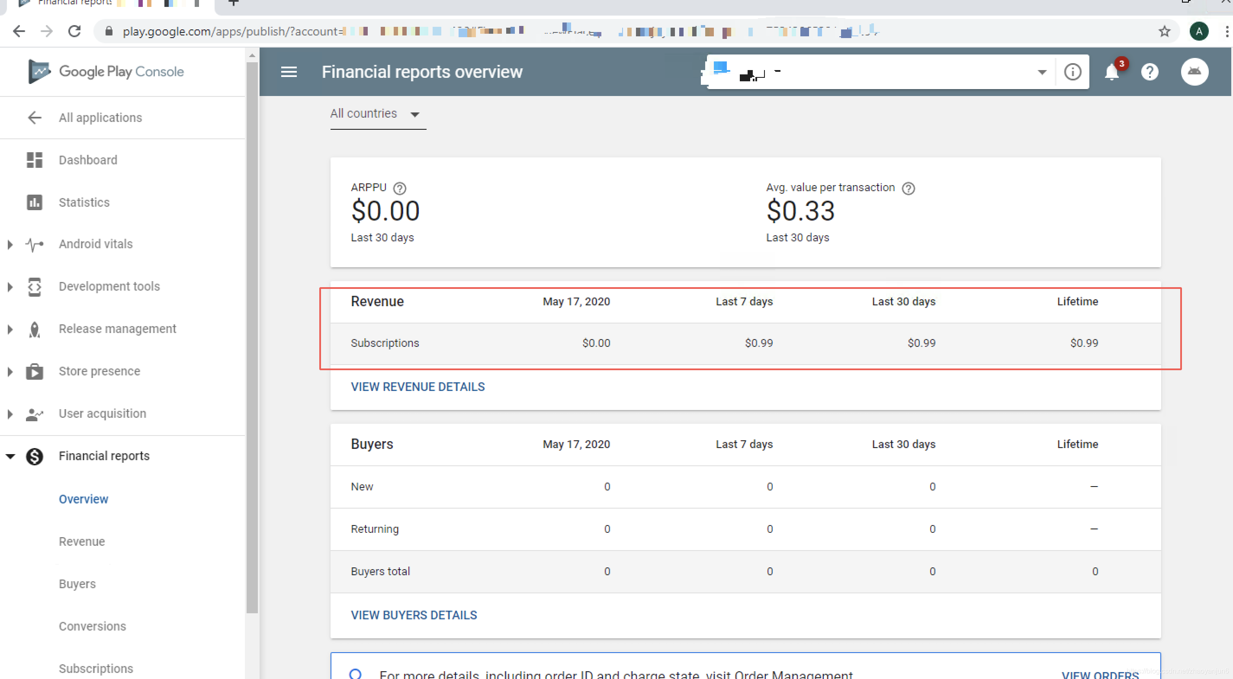Expand the Release management section
The image size is (1233, 679).
point(10,329)
